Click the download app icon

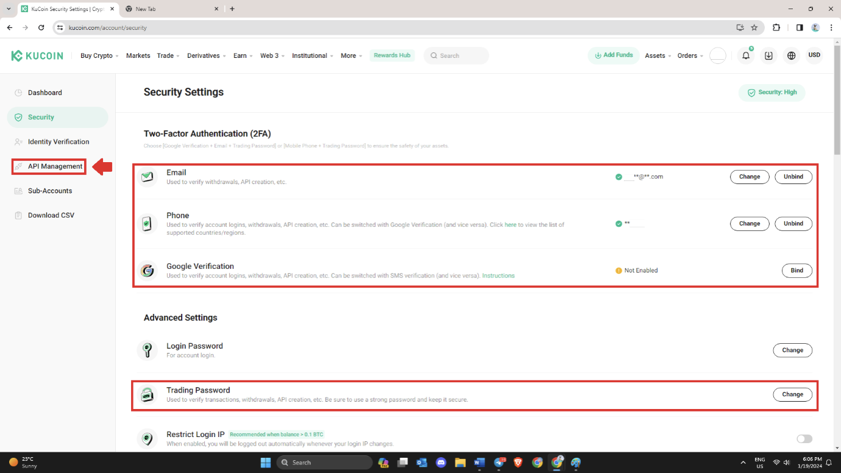tap(768, 55)
